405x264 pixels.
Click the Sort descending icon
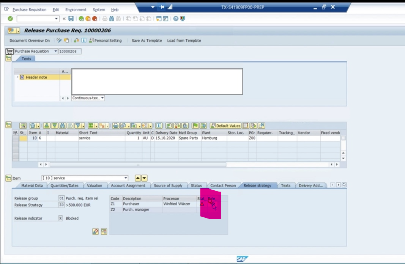point(54,126)
